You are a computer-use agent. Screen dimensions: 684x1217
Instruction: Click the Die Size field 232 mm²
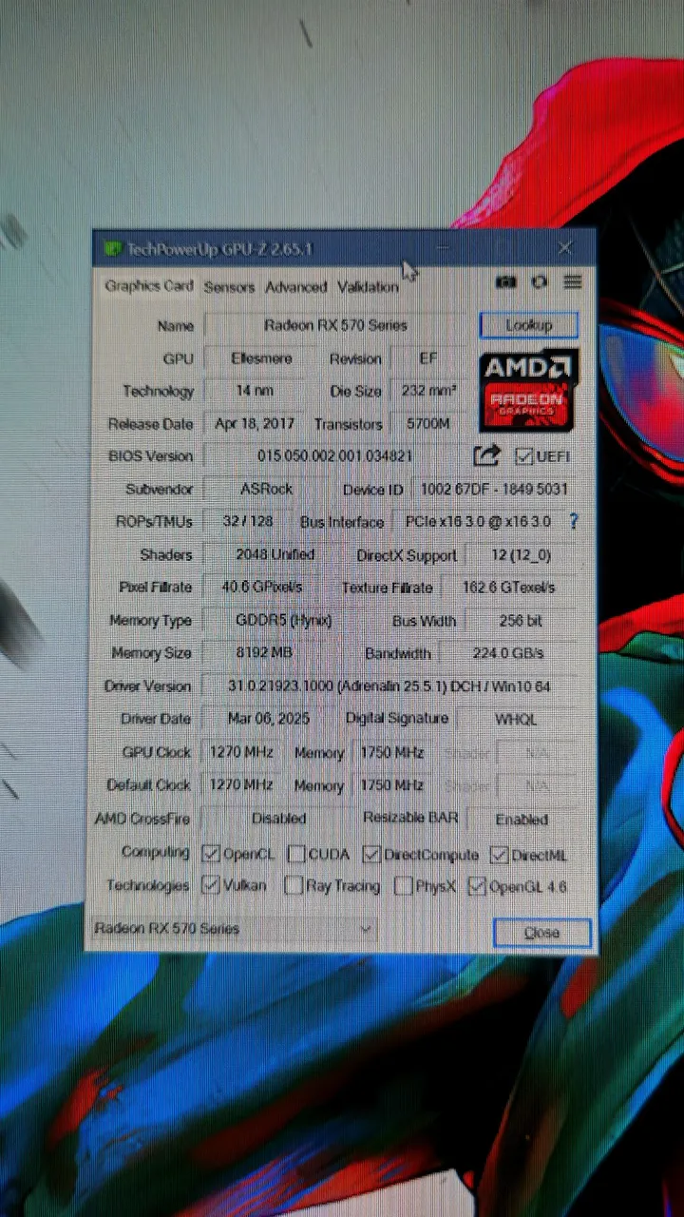pyautogui.click(x=427, y=391)
